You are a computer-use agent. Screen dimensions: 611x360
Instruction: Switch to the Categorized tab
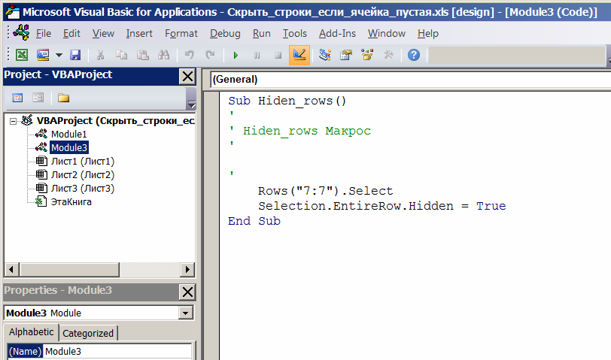[88, 334]
